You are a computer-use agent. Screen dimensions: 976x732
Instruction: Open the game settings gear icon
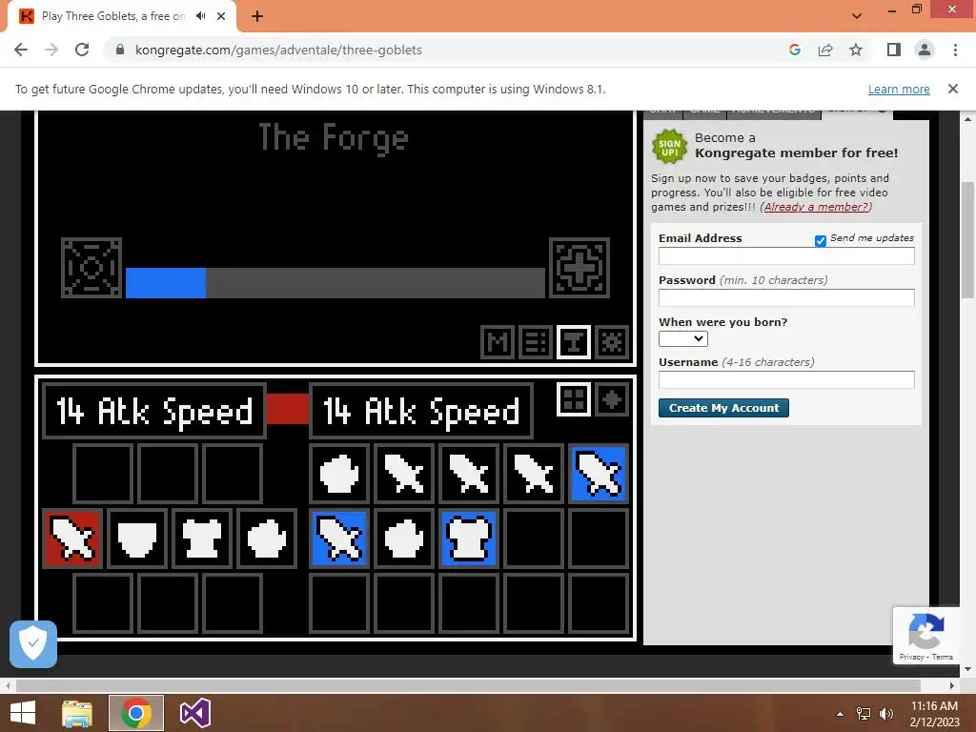(612, 342)
